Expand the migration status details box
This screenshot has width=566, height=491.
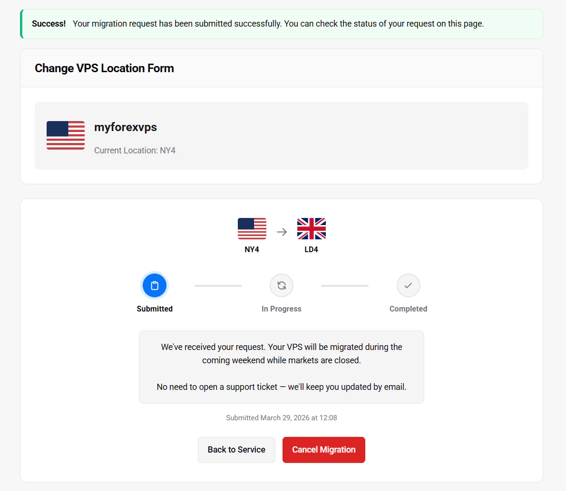click(282, 367)
